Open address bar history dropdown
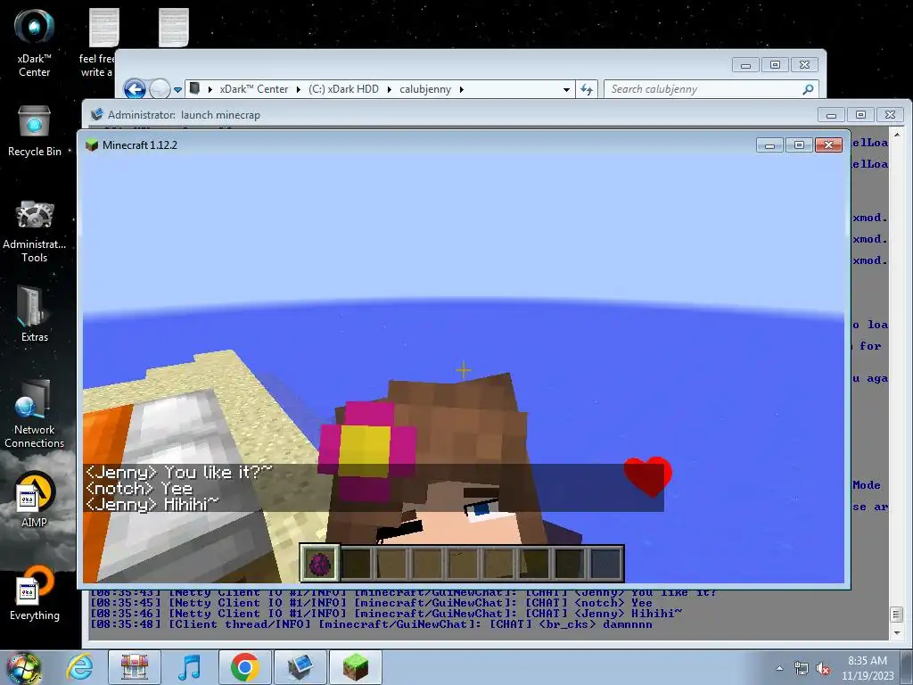This screenshot has width=913, height=685. point(566,90)
